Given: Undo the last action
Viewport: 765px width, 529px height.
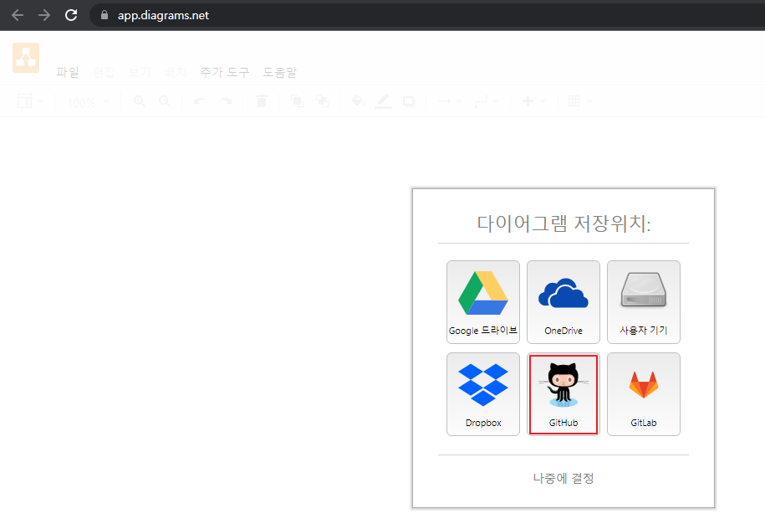Looking at the screenshot, I should [x=200, y=101].
